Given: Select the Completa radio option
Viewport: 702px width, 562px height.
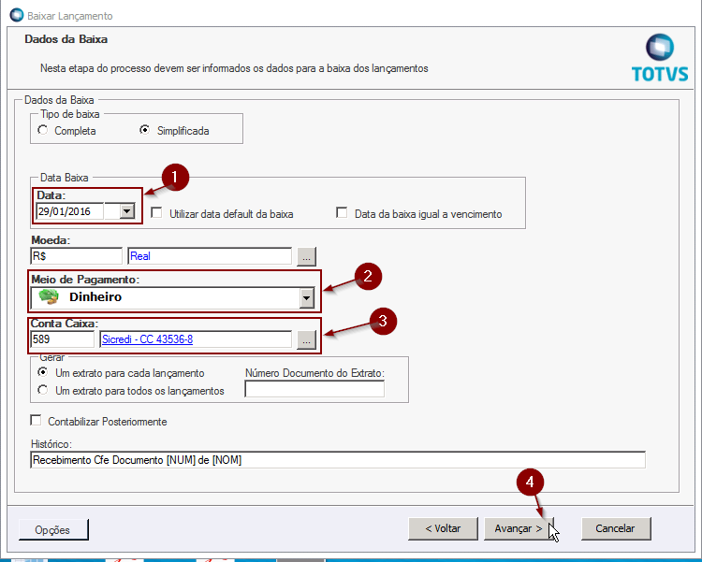Looking at the screenshot, I should point(43,131).
